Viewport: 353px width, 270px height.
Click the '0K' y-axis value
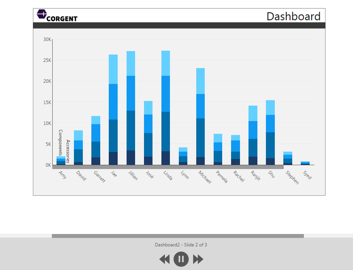coord(48,165)
